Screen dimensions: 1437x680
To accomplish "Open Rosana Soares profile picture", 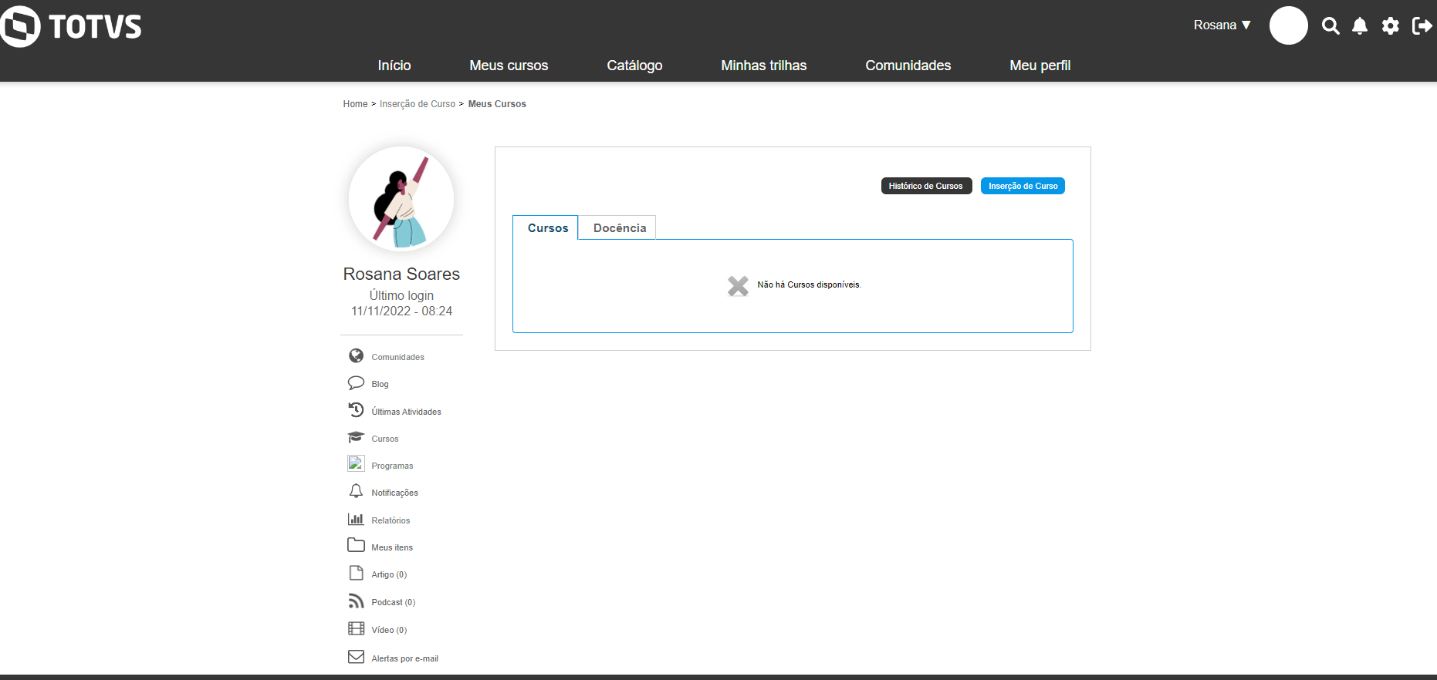I will point(401,199).
